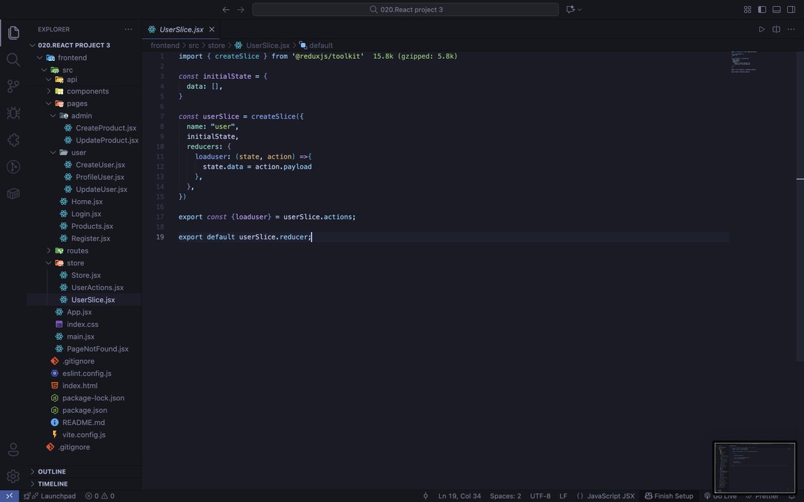The height and width of the screenshot is (502, 804).
Task: Open editor More Actions ellipsis
Action: point(791,29)
